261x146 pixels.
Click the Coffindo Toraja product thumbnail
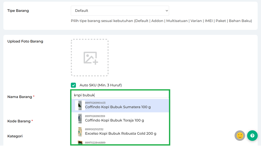tap(80, 118)
